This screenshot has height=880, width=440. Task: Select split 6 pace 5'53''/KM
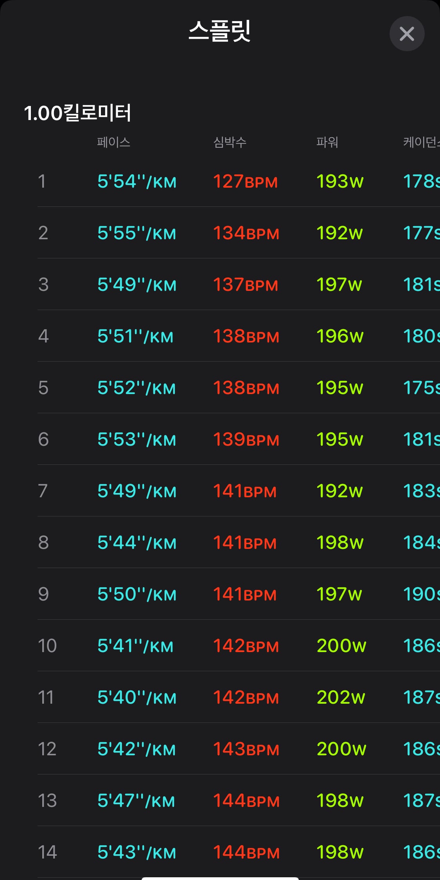[137, 439]
